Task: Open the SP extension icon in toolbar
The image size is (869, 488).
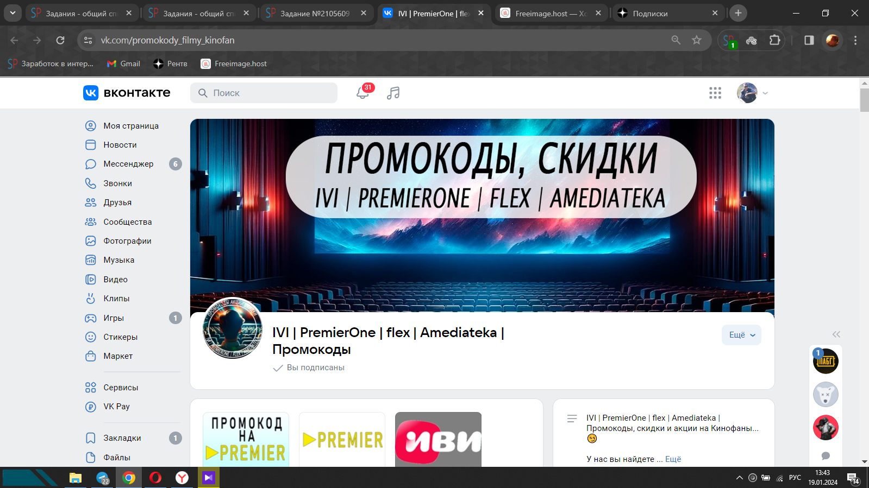Action: coord(729,40)
